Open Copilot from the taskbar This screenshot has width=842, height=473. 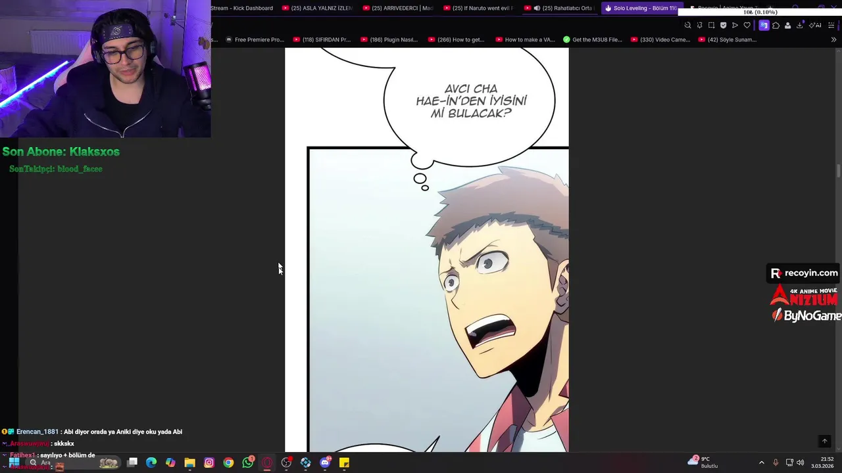[170, 462]
